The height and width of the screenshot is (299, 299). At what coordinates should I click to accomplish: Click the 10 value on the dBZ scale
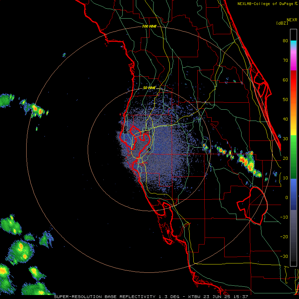click(x=285, y=178)
